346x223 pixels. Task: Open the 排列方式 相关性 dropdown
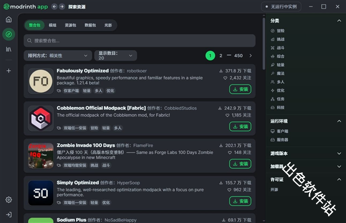coord(58,56)
